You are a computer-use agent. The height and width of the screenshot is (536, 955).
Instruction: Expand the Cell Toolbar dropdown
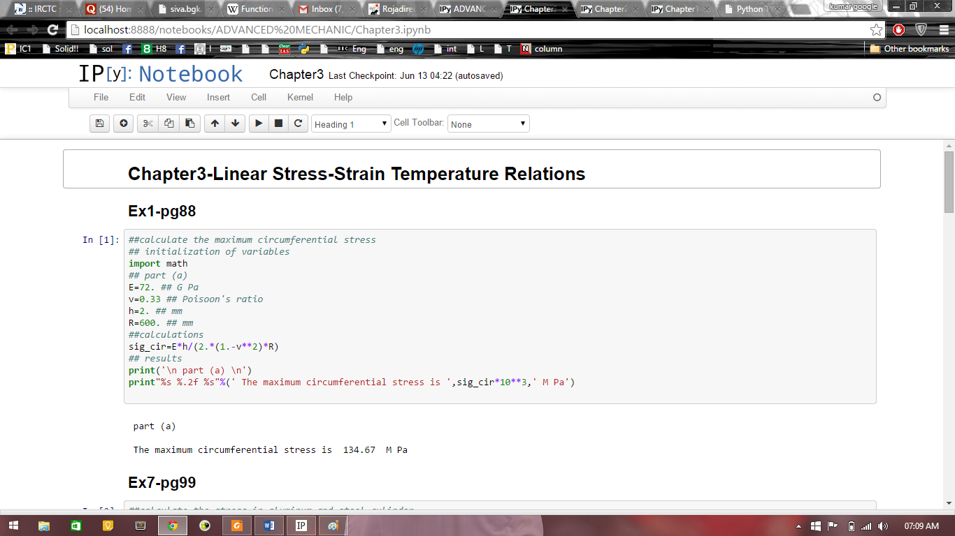(x=488, y=124)
